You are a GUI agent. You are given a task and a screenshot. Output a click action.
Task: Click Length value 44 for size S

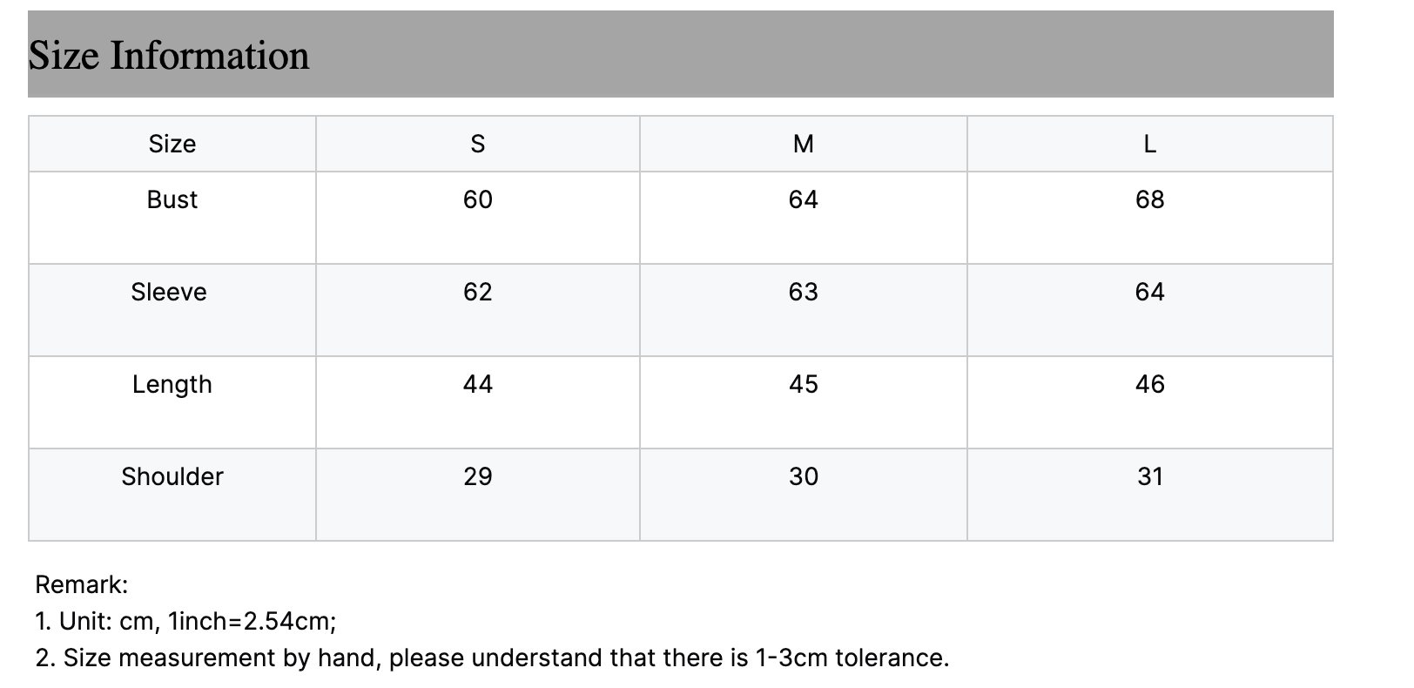pyautogui.click(x=478, y=384)
